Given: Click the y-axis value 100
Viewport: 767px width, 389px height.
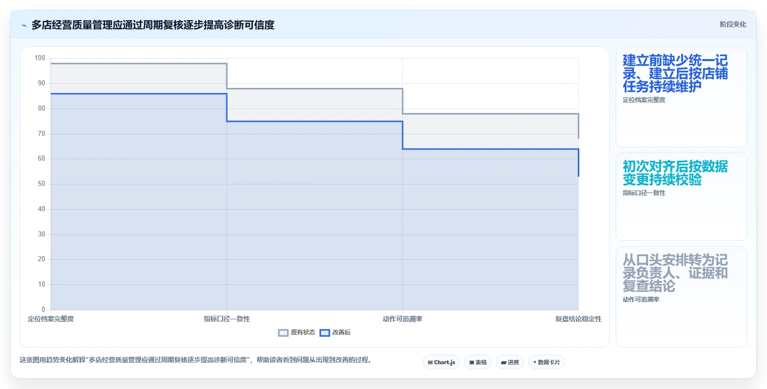Looking at the screenshot, I should pos(40,58).
